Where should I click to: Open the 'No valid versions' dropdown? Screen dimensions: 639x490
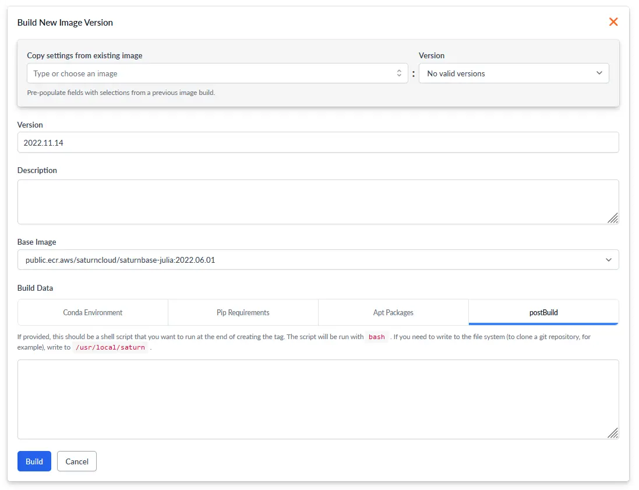pos(513,73)
